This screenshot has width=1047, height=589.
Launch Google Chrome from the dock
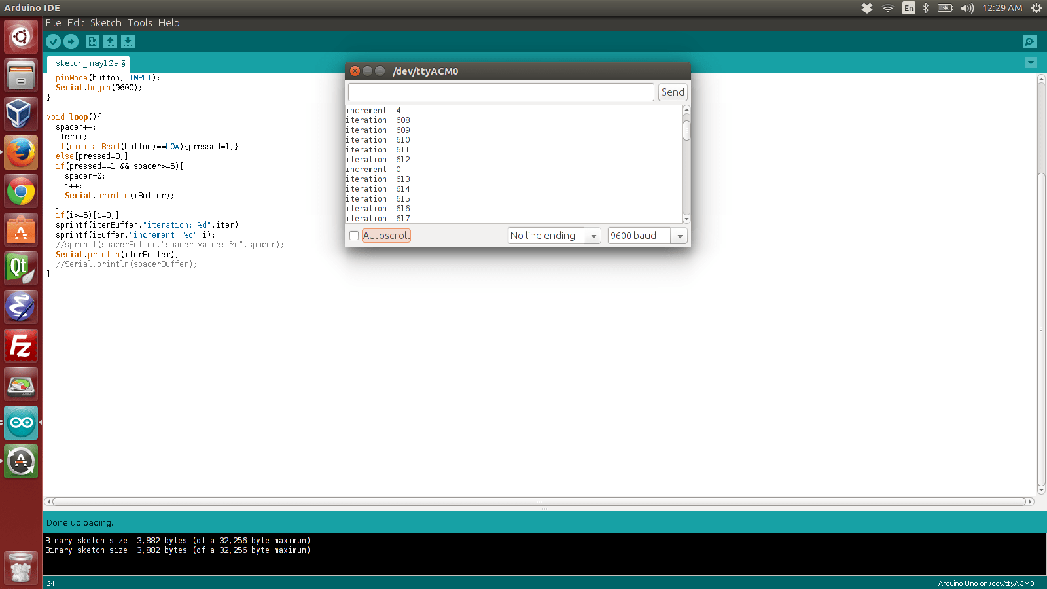(x=21, y=191)
